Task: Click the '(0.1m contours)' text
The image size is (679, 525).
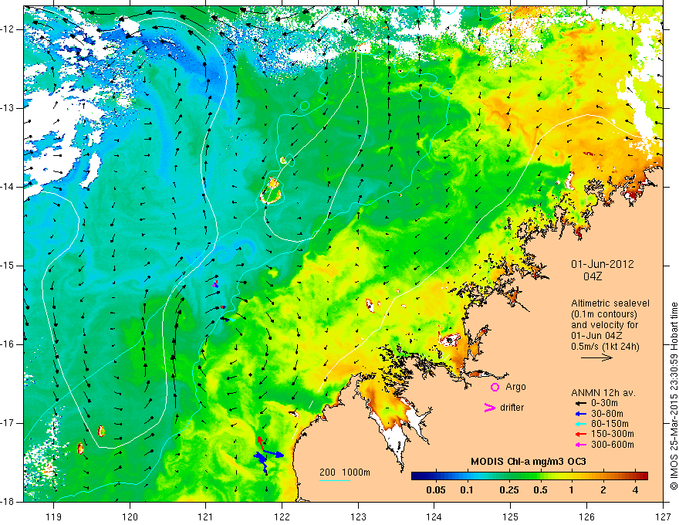Action: (604, 314)
